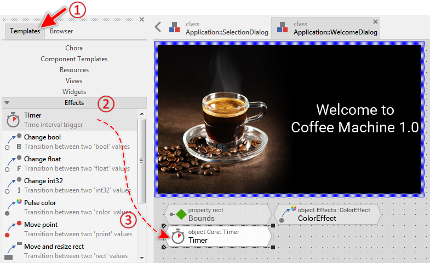The height and width of the screenshot is (263, 430).
Task: Click the left arrow to scroll editor tabs
Action: click(x=158, y=27)
